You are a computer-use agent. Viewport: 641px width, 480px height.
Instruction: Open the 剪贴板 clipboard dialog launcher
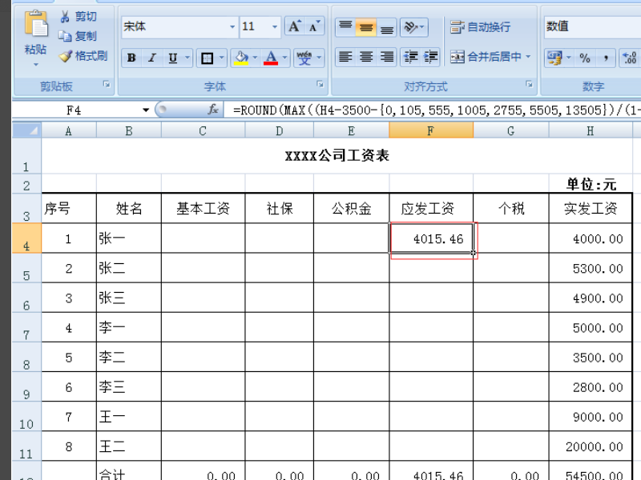tap(107, 85)
